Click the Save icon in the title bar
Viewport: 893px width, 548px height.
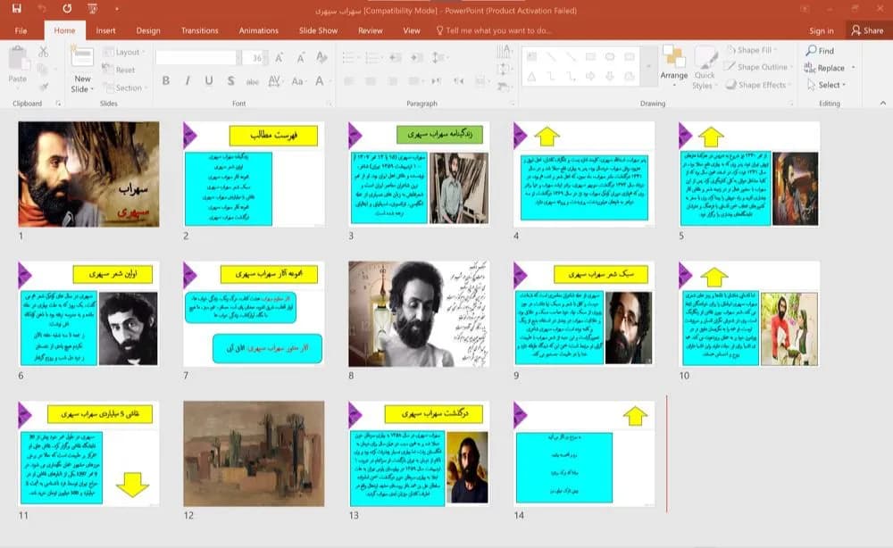click(x=16, y=9)
